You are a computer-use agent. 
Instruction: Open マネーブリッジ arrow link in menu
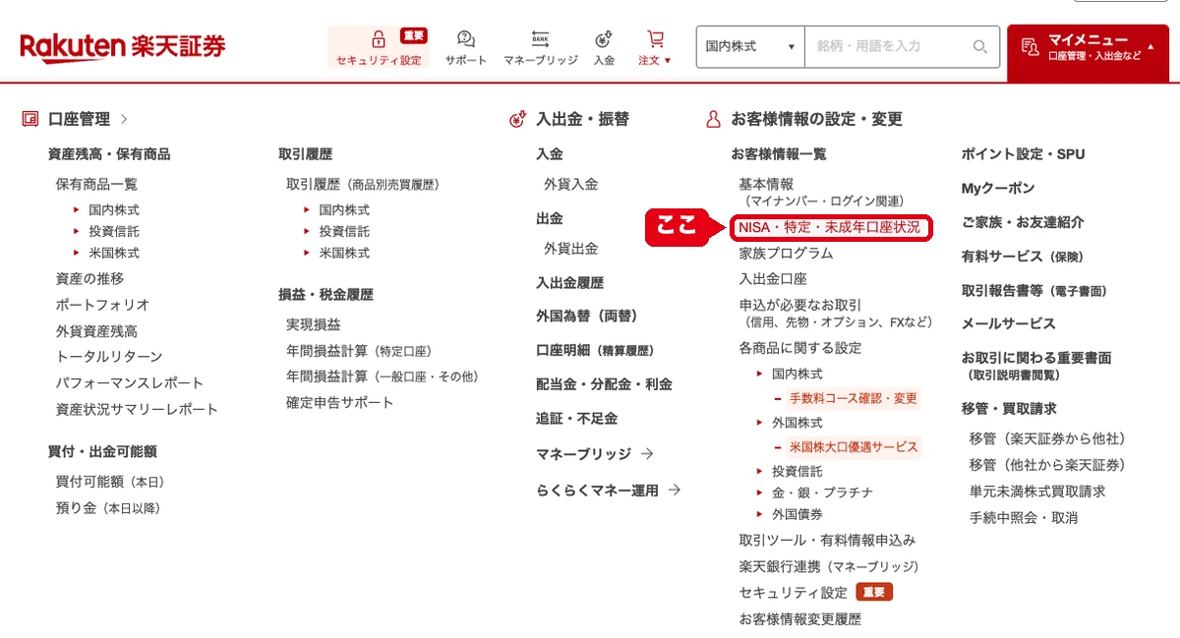point(594,453)
